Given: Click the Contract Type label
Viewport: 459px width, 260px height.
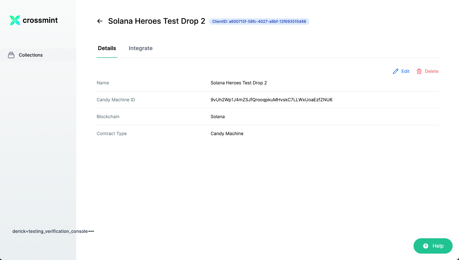Looking at the screenshot, I should point(112,134).
